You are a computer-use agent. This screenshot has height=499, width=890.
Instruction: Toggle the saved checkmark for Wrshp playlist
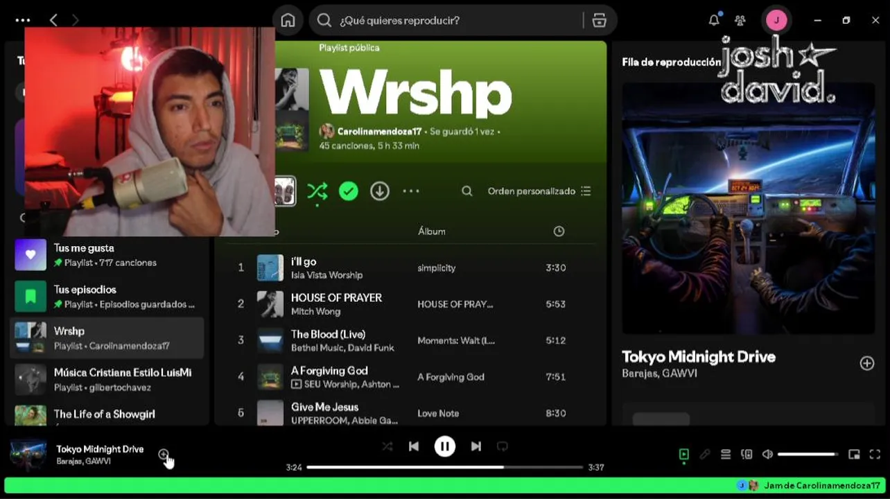click(x=349, y=191)
